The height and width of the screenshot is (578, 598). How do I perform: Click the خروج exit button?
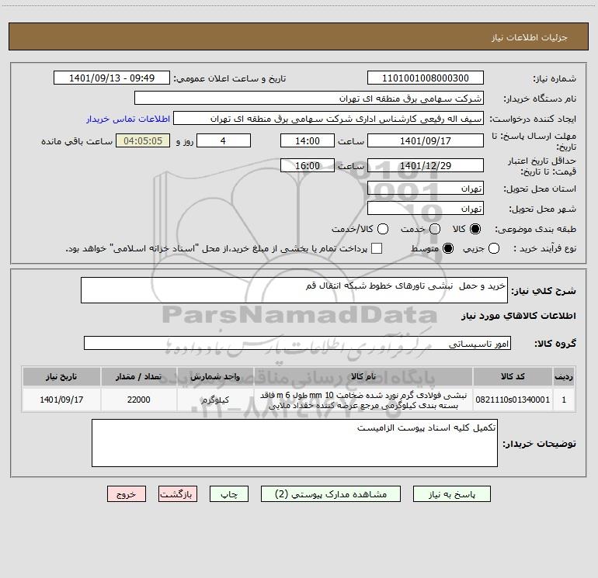point(127,494)
